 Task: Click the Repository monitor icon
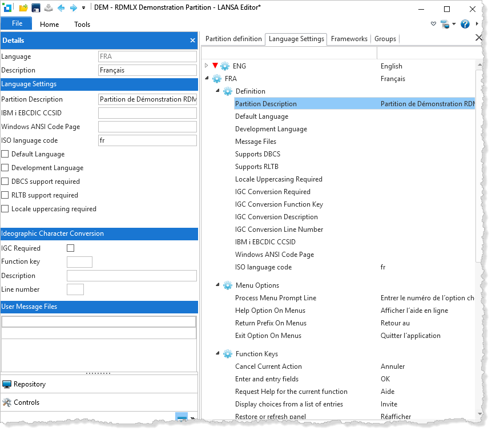coord(7,384)
